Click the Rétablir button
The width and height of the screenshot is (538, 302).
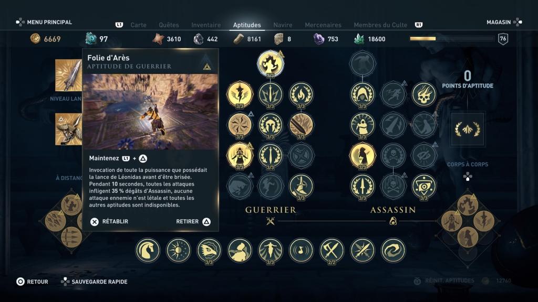coord(109,222)
